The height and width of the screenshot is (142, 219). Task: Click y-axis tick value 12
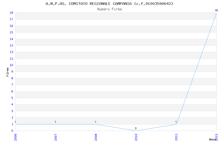(x=11, y=52)
